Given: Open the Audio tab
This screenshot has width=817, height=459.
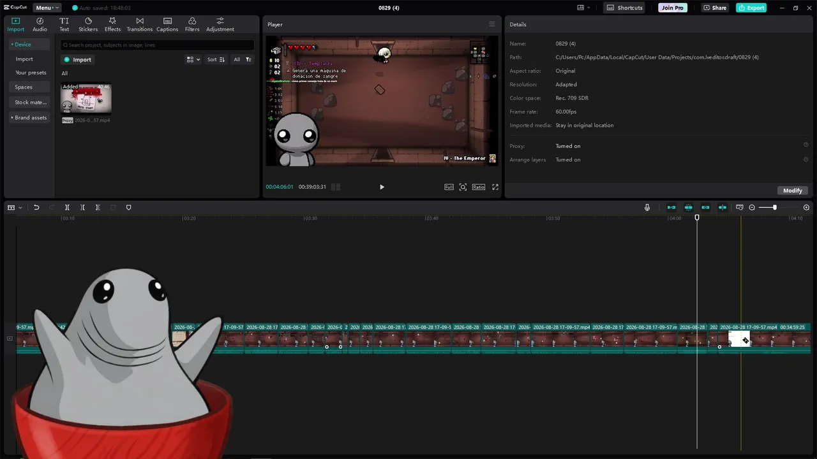Looking at the screenshot, I should (40, 24).
